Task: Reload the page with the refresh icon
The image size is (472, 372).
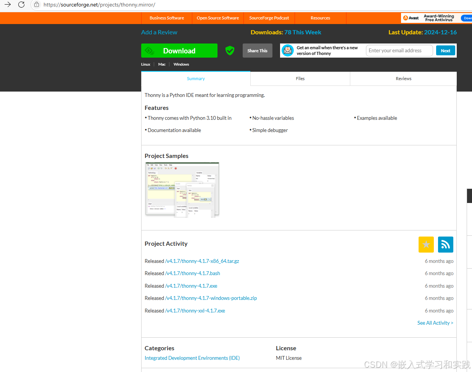Action: (21, 5)
